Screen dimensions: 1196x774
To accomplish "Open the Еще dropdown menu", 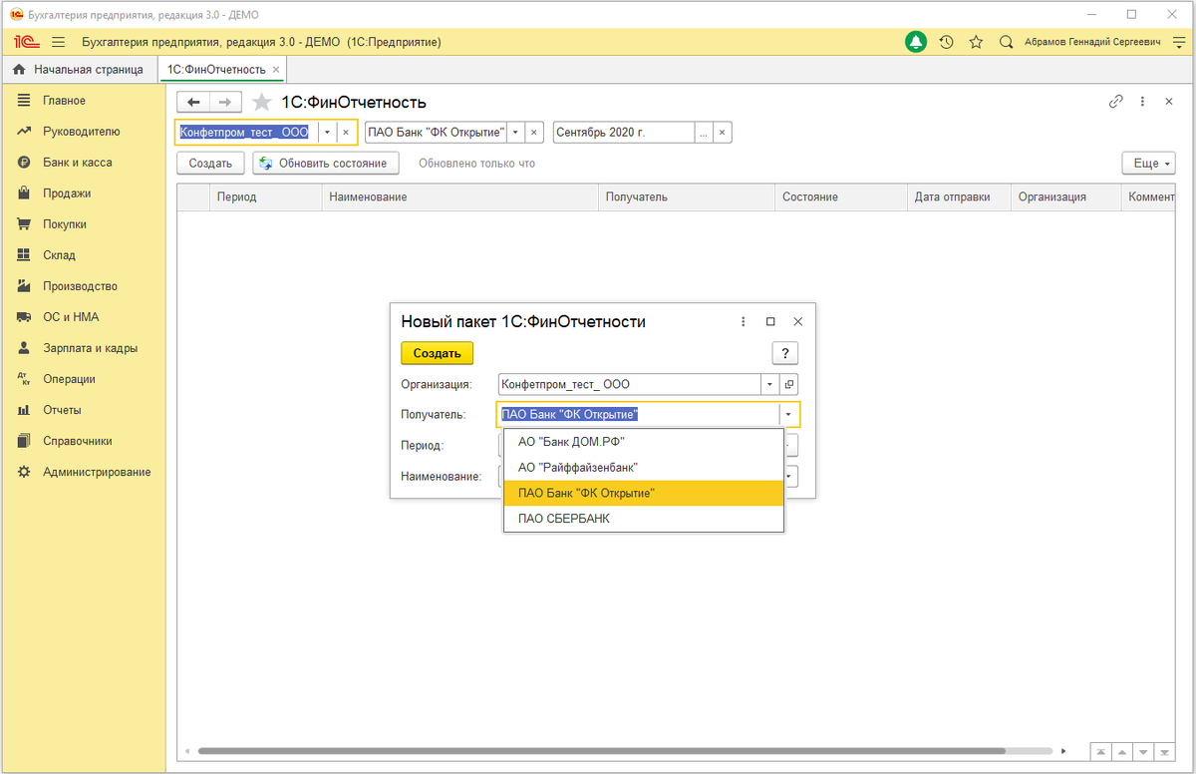I will [x=1148, y=163].
